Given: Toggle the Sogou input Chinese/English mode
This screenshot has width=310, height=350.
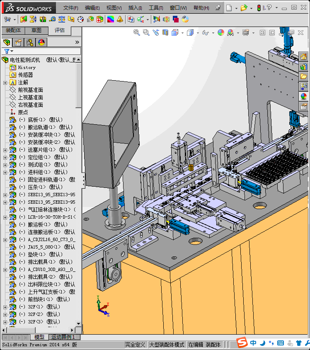Looking at the screenshot, I should tap(254, 343).
